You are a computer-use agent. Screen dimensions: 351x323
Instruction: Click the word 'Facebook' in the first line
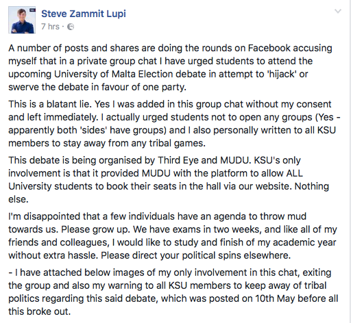point(269,48)
